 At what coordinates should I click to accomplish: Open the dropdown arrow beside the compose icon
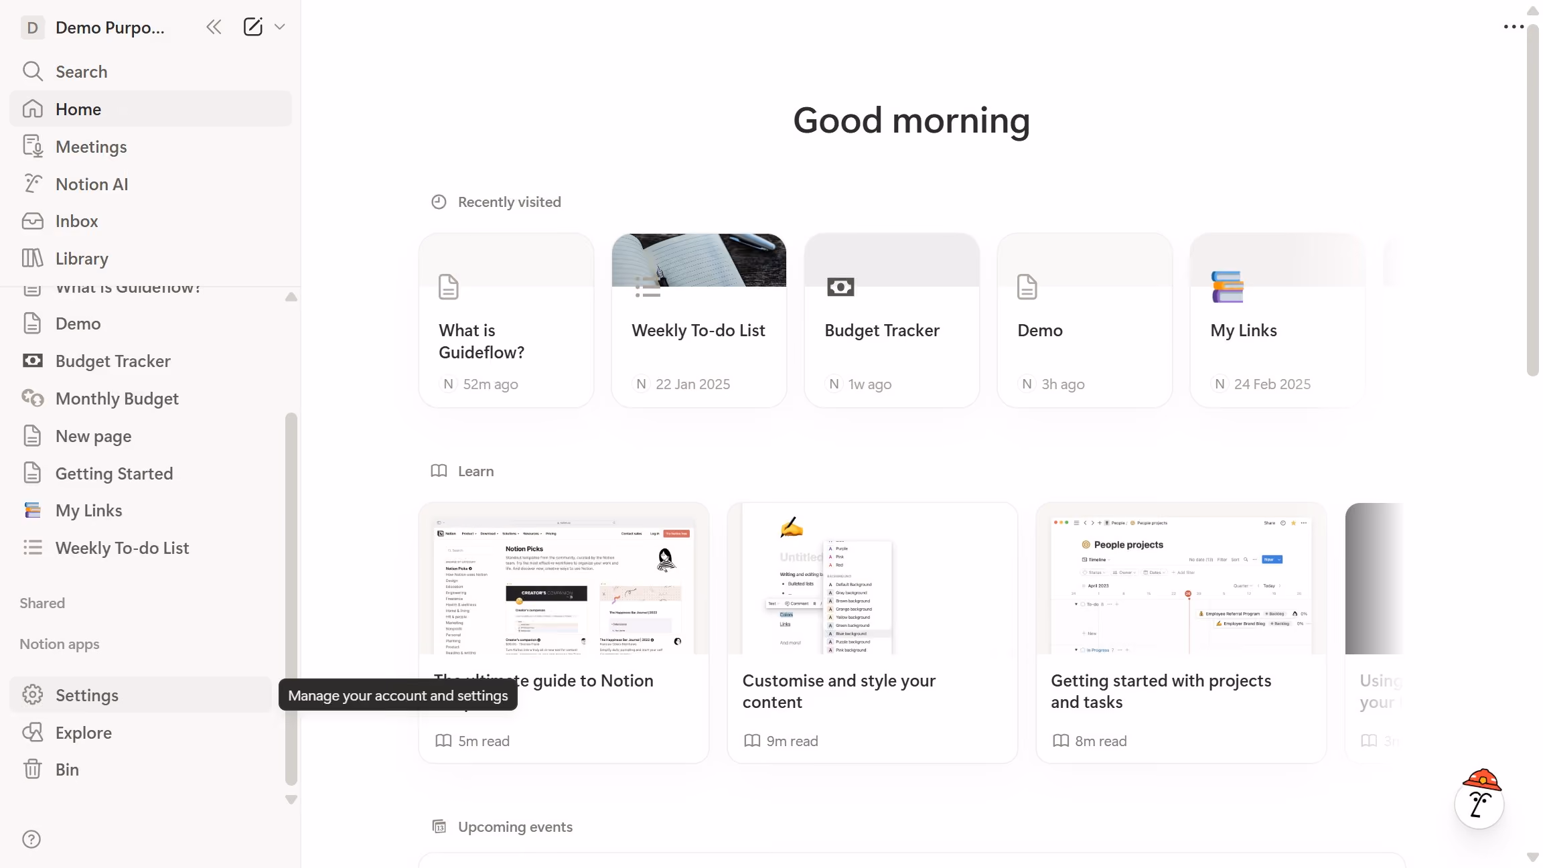[x=280, y=27]
